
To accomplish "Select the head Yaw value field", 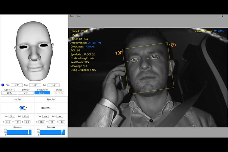I will 17,85.
